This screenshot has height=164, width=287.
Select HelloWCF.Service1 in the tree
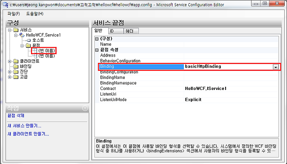(43, 35)
